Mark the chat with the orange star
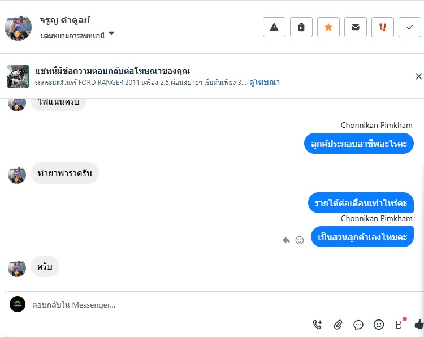Viewport: 424px width, 337px height. [x=328, y=27]
